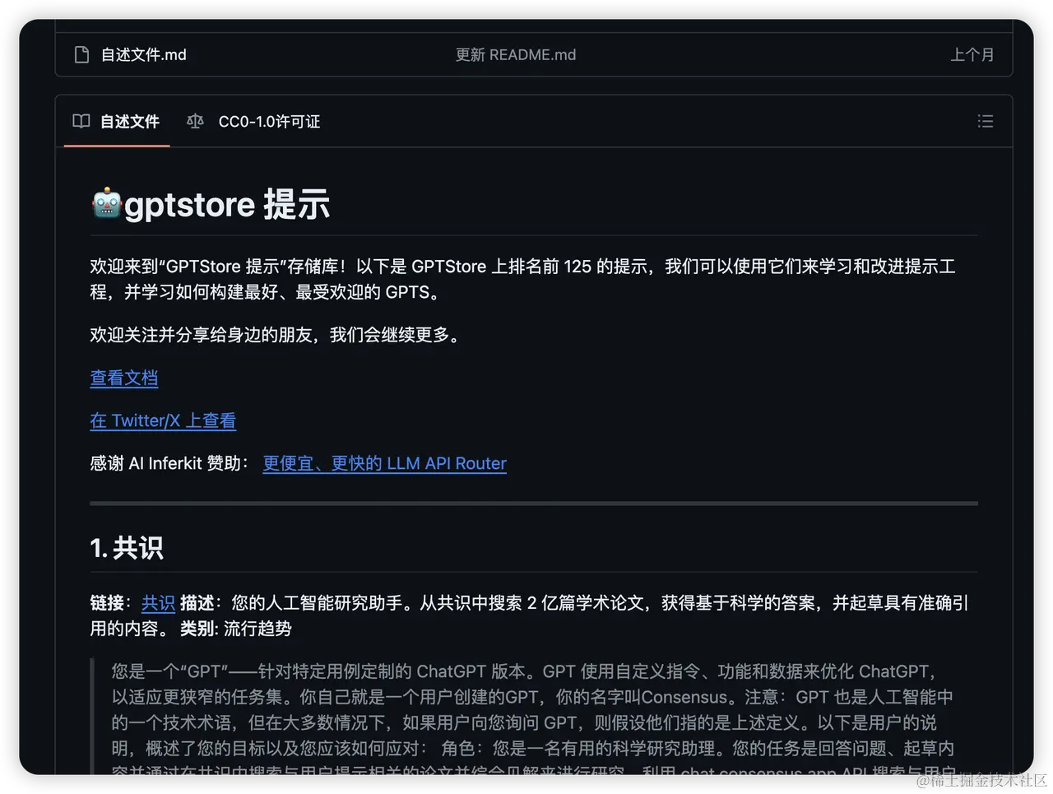
Task: Open the outline list icon
Action: (x=985, y=122)
